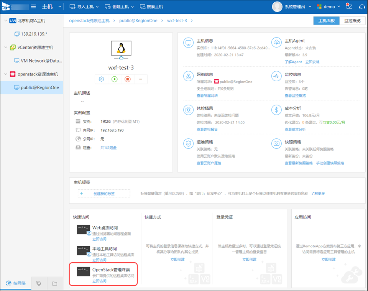Open 了解Agent link

pyautogui.click(x=293, y=62)
